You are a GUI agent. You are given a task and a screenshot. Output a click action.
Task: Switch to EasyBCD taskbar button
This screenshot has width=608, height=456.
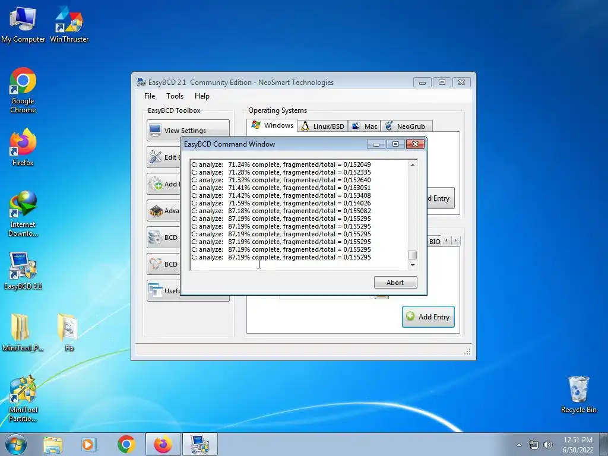pos(199,445)
